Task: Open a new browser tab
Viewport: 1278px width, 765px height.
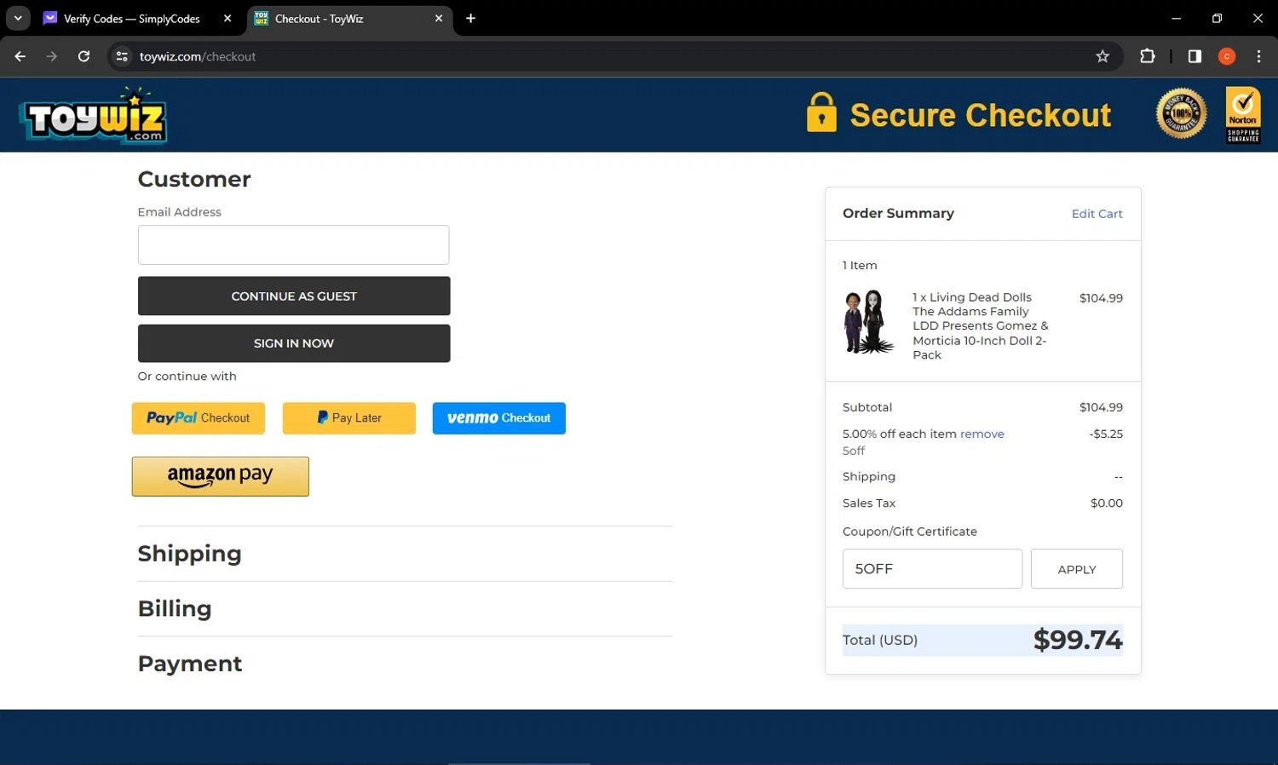Action: pos(470,18)
